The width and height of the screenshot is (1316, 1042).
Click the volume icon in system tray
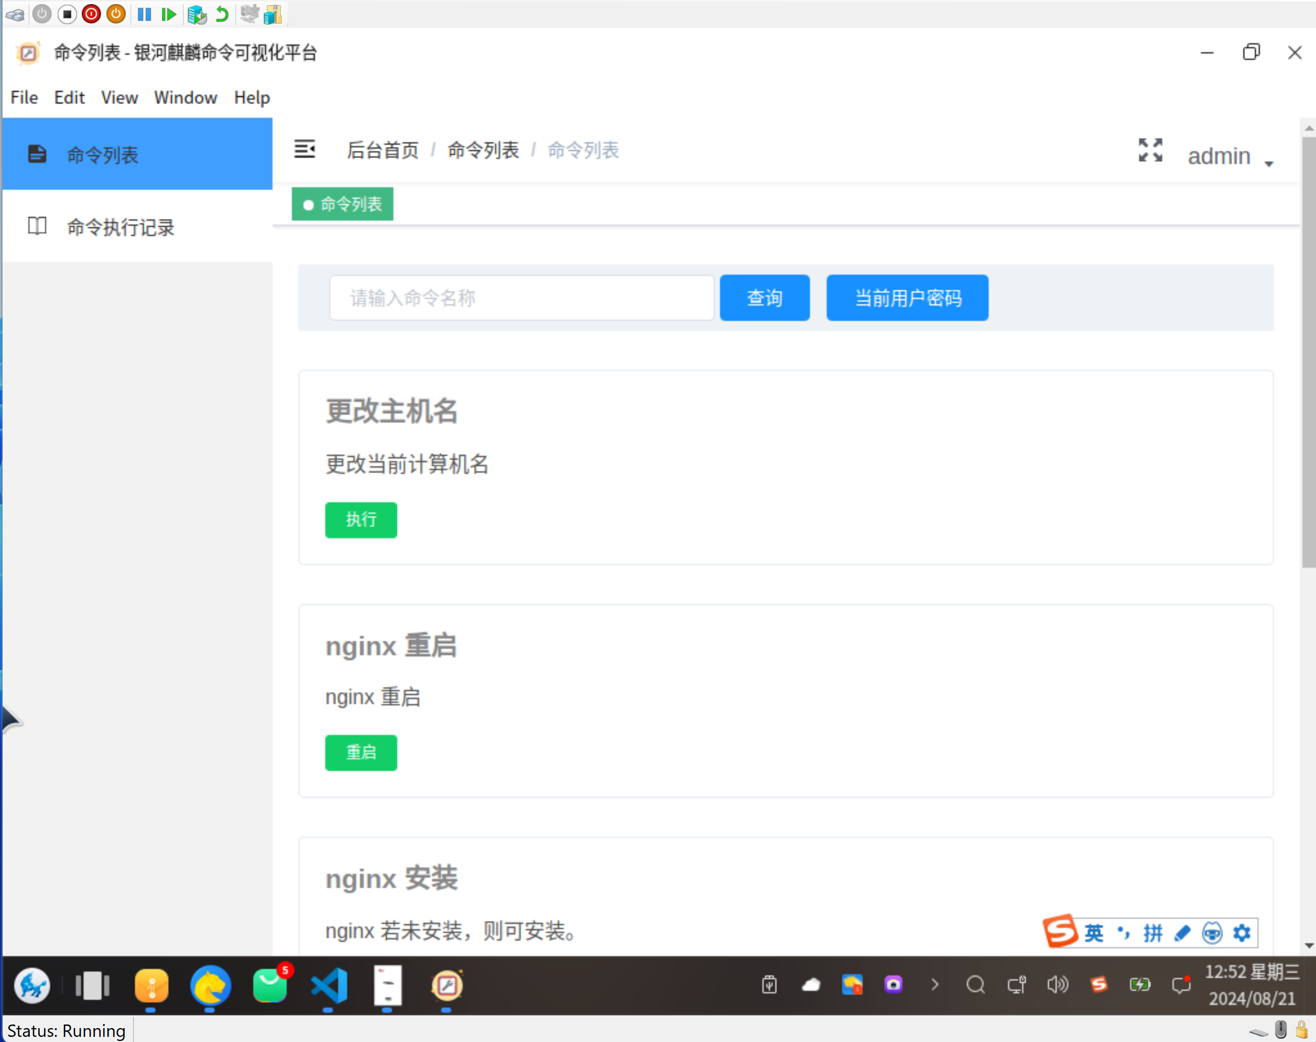[x=1057, y=984]
